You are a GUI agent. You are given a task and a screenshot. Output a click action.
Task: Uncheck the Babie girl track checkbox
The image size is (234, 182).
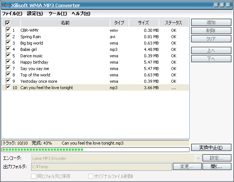coord(8,49)
